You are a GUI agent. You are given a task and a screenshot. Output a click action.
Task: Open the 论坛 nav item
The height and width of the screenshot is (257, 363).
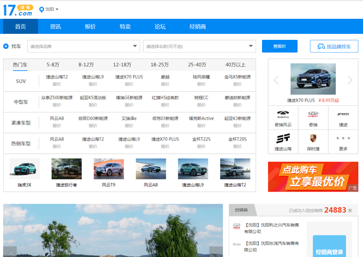click(x=160, y=27)
